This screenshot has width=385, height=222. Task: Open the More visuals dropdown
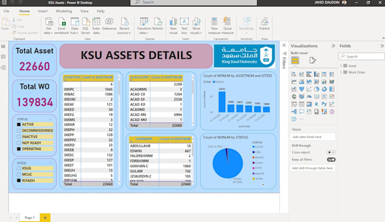point(196,26)
